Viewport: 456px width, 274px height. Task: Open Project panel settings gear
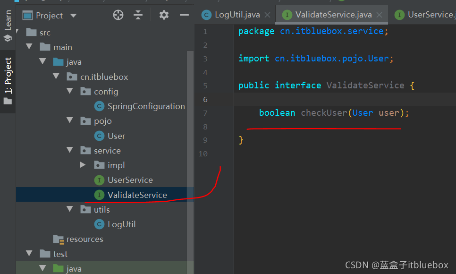pos(164,15)
